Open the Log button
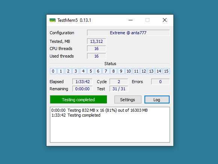The image size is (218, 164). [157, 100]
